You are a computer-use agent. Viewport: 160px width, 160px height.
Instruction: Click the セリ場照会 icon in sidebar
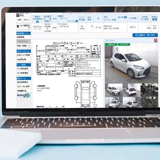[18, 26]
